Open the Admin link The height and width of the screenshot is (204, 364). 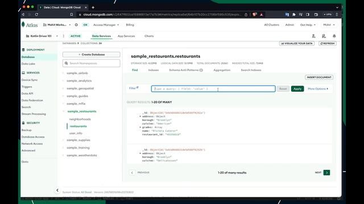[289, 25]
